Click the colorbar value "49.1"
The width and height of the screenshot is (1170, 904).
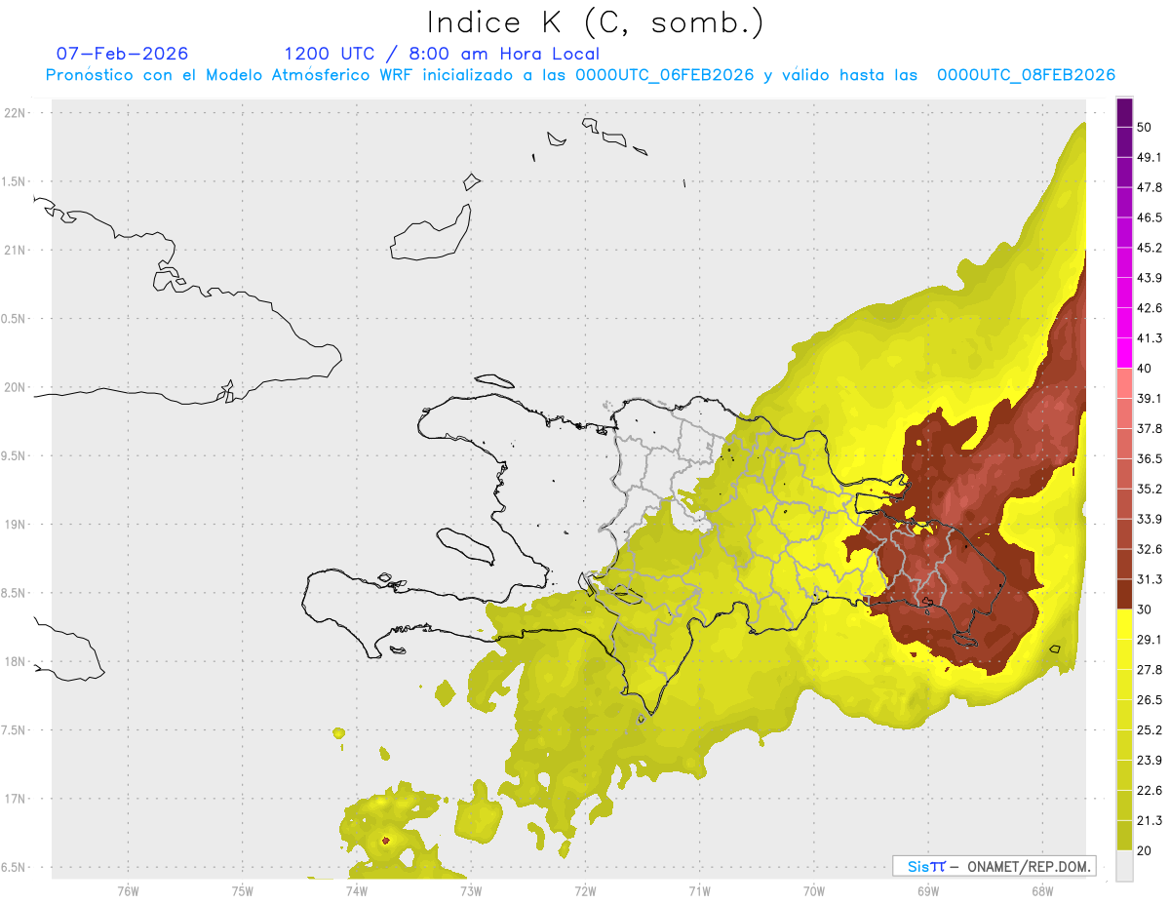pos(1150,157)
